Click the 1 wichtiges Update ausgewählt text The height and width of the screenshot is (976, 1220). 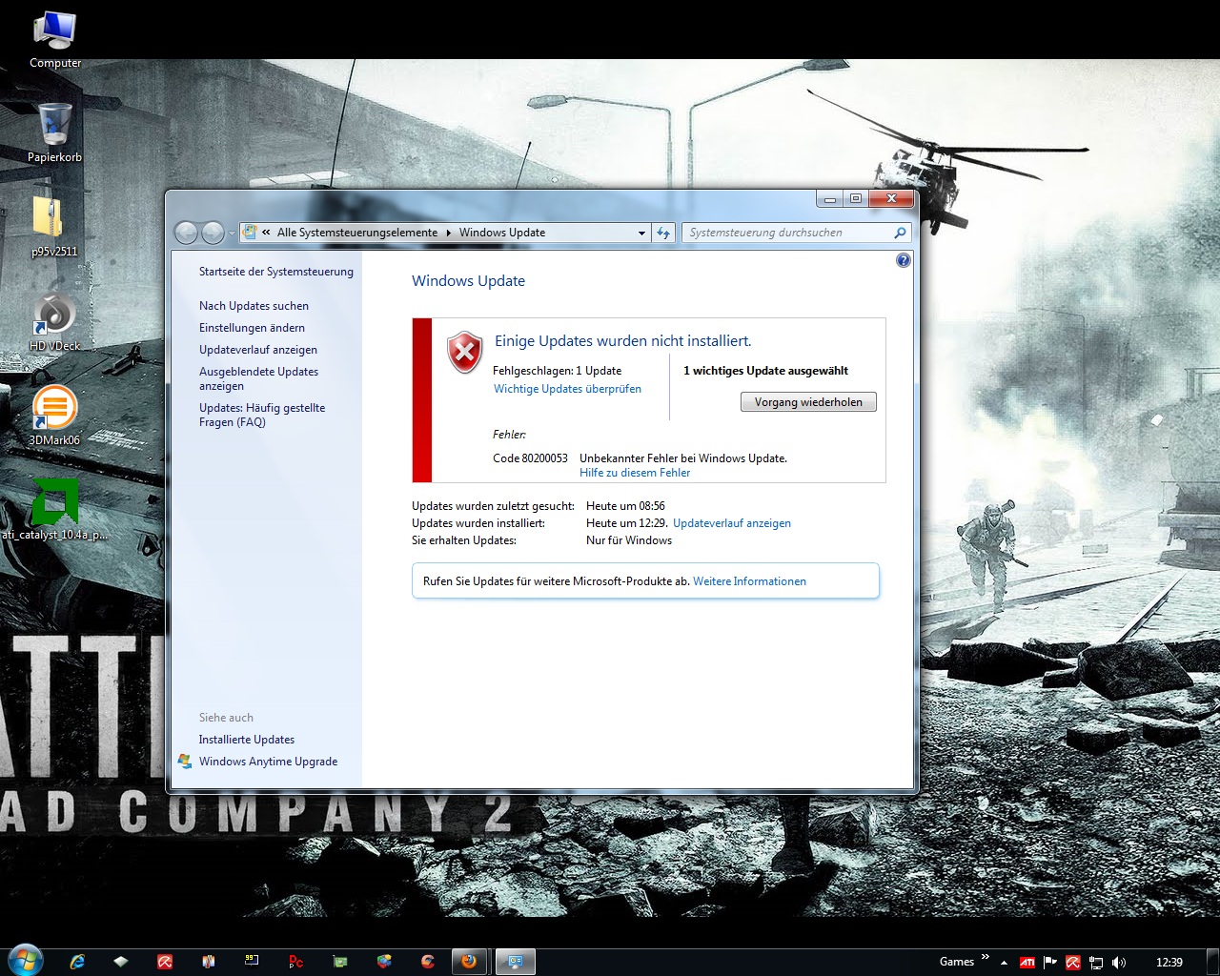pos(765,371)
